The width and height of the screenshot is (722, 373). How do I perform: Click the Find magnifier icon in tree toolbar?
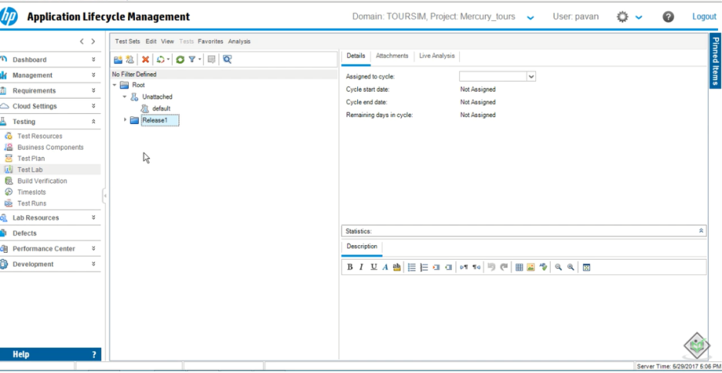pyautogui.click(x=227, y=59)
